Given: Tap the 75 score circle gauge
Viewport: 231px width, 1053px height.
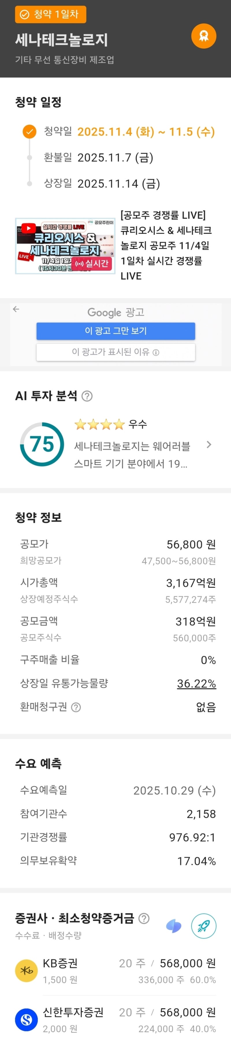Looking at the screenshot, I should 42,444.
